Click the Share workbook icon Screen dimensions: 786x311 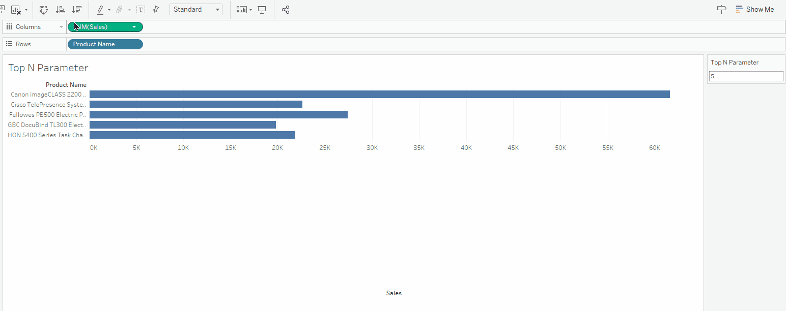[x=286, y=10]
